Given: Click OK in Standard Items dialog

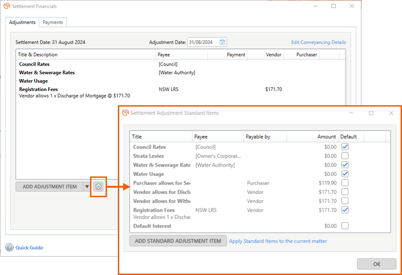Looking at the screenshot, I should click(377, 264).
